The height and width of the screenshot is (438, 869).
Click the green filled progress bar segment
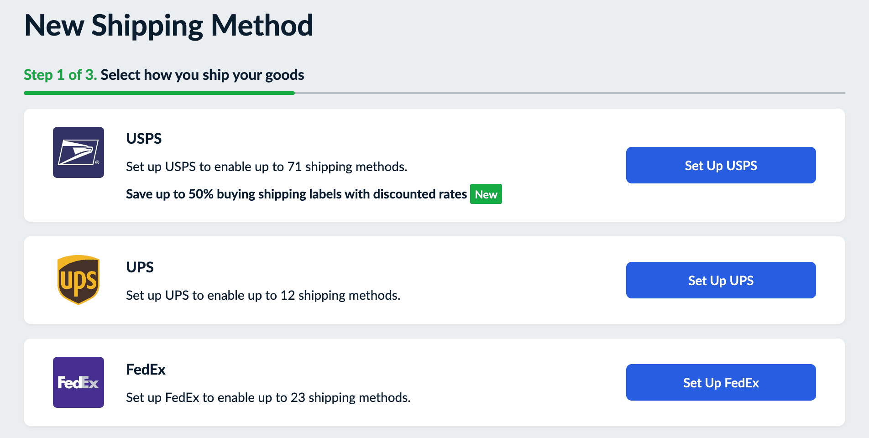point(159,93)
